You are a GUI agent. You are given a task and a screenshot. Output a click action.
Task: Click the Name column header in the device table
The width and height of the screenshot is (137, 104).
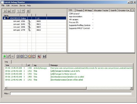(11, 15)
